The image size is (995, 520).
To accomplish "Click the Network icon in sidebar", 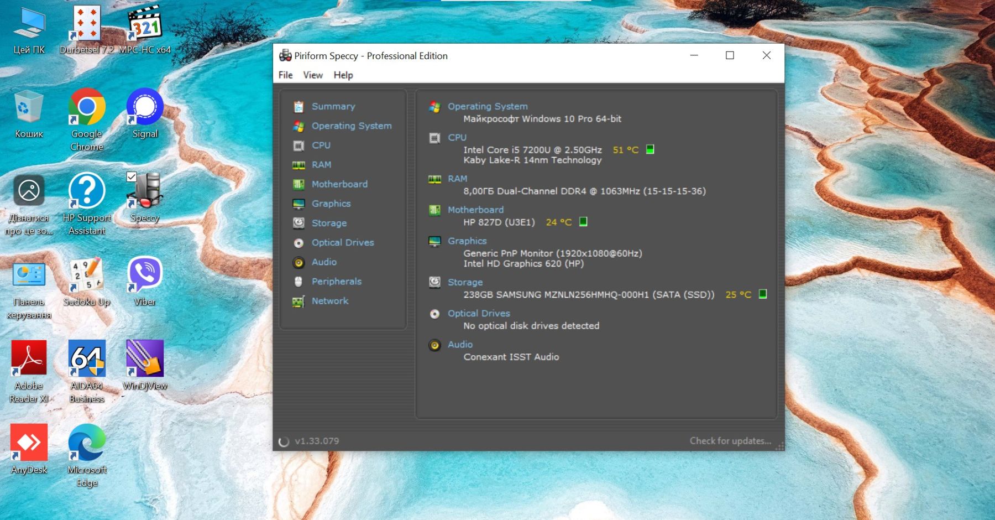I will click(x=298, y=301).
